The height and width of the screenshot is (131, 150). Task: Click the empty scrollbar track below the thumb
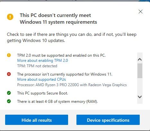140,86
